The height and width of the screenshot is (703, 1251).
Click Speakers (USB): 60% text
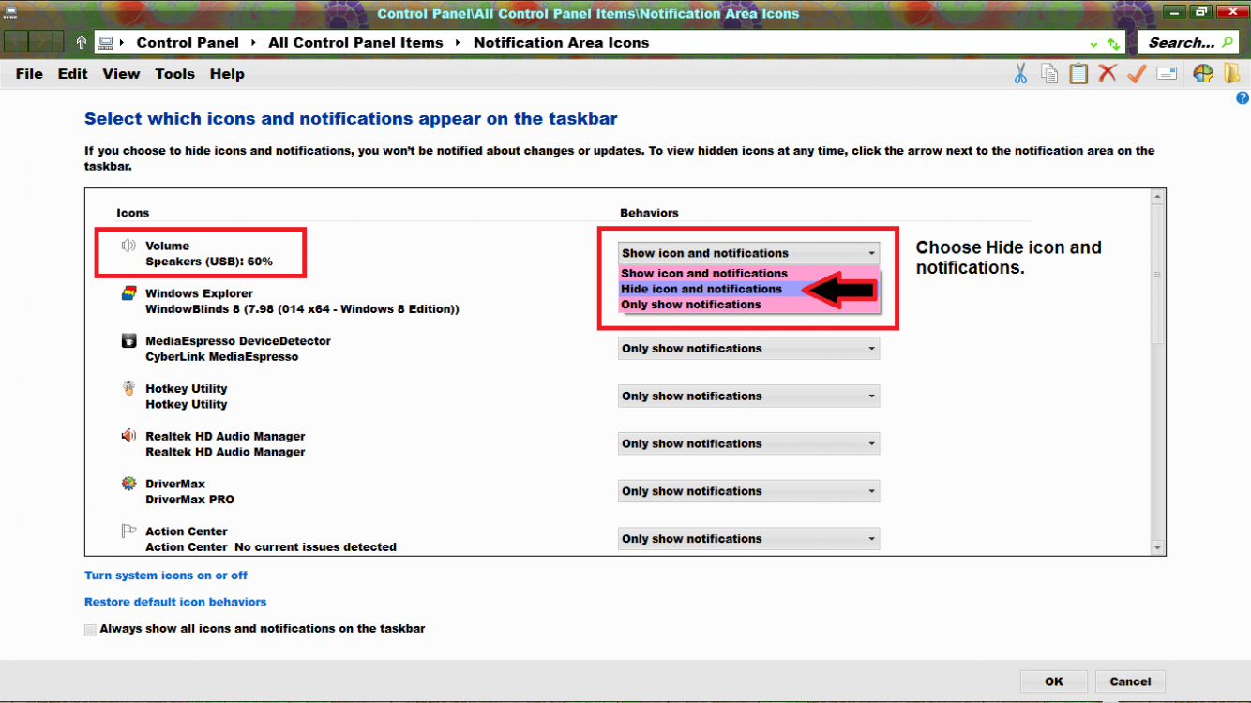click(209, 262)
